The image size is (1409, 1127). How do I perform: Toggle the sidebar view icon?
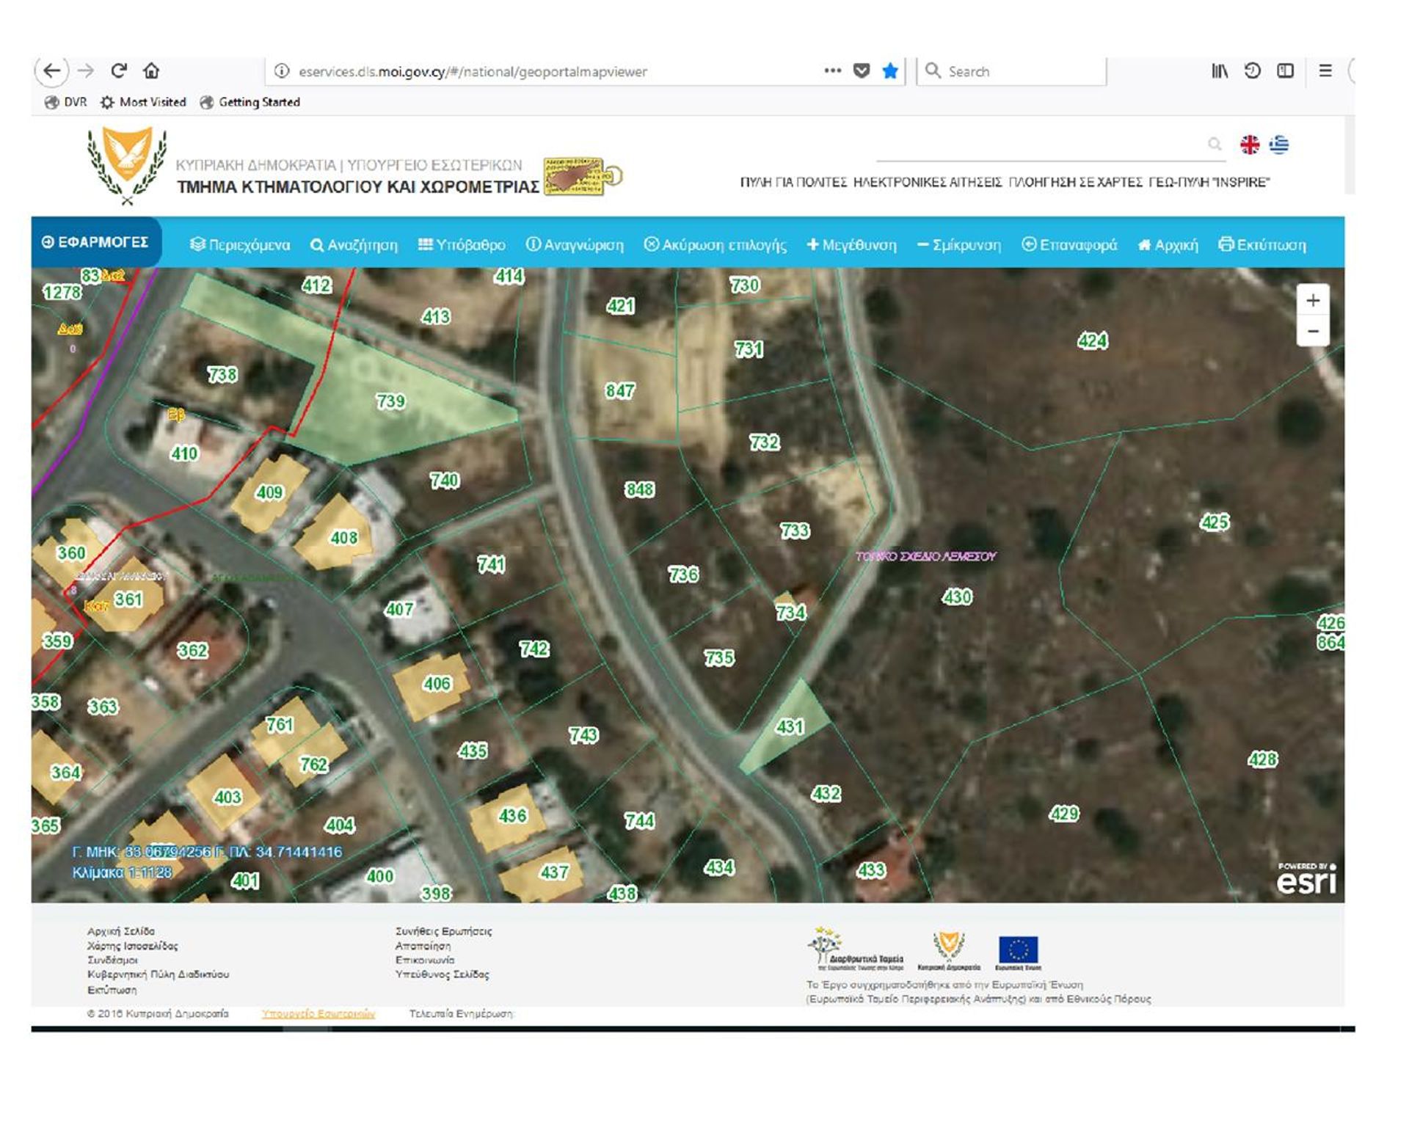click(1285, 70)
